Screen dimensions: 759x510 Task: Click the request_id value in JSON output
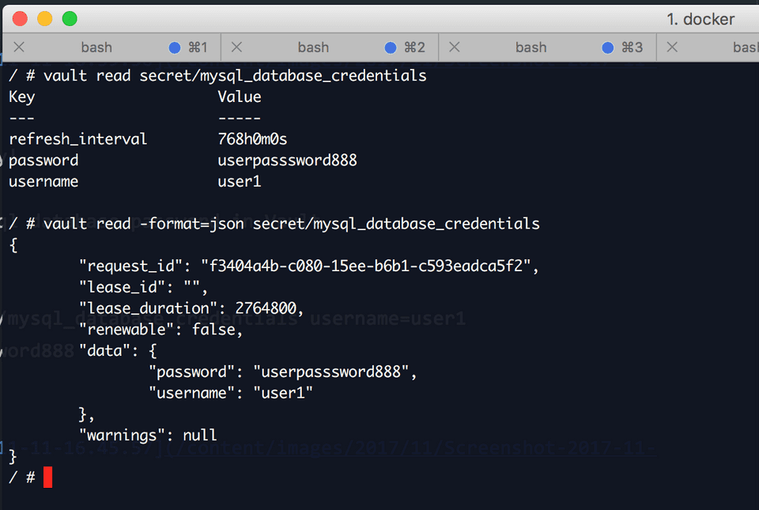pyautogui.click(x=366, y=266)
